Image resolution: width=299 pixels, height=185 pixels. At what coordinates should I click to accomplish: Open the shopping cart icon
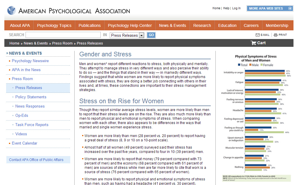pos(253,43)
